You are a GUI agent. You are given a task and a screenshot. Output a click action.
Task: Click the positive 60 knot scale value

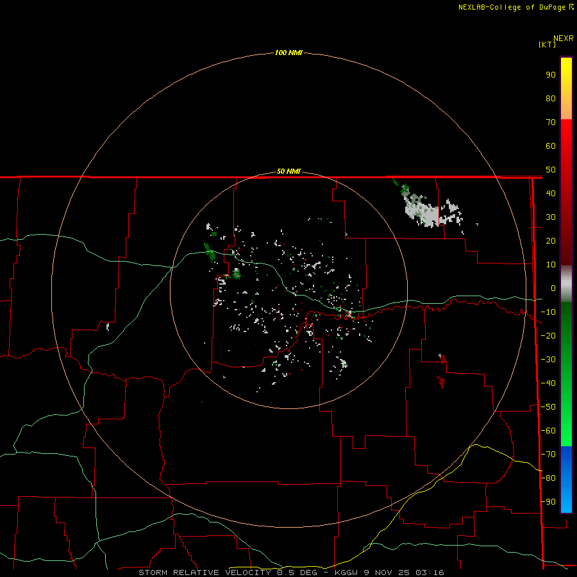(x=551, y=146)
